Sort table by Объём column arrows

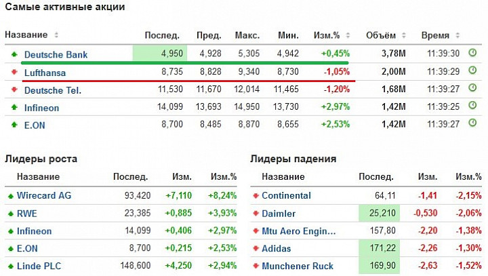point(404,35)
